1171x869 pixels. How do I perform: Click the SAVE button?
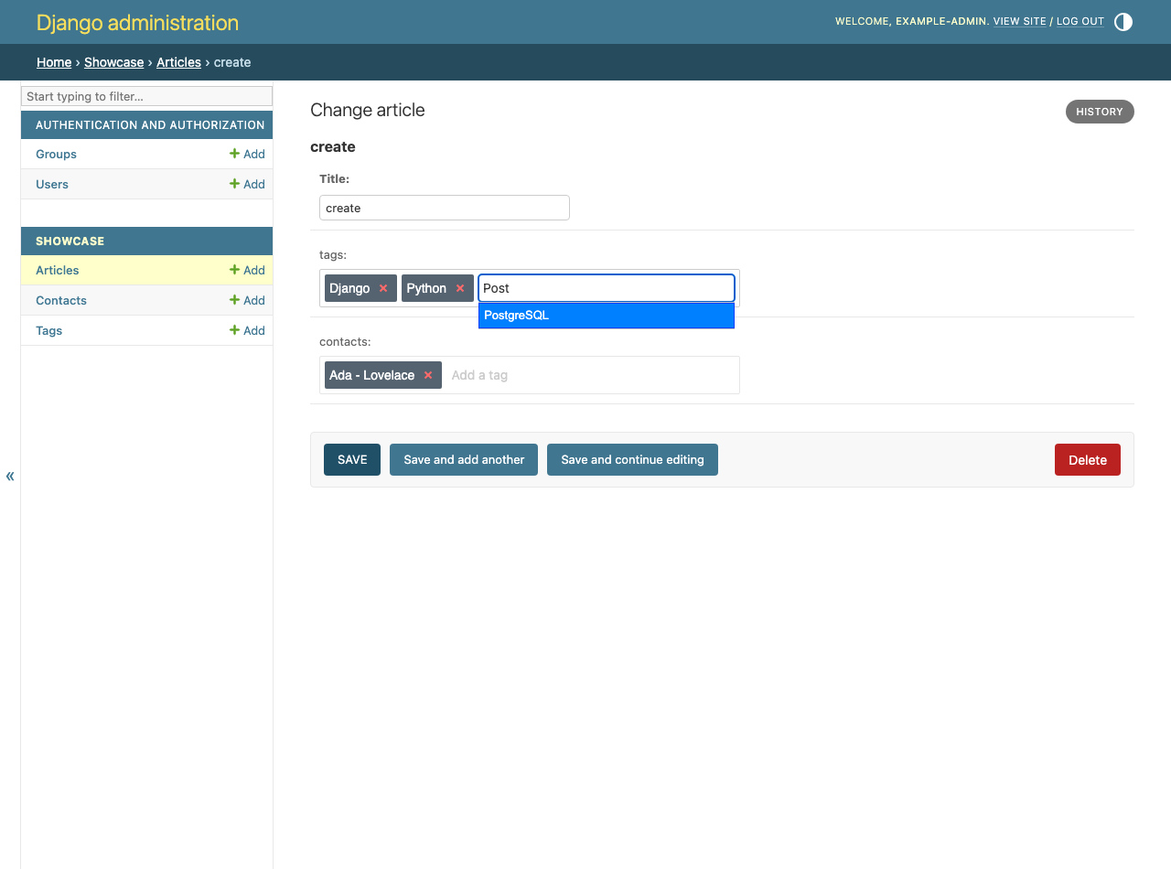(x=352, y=459)
